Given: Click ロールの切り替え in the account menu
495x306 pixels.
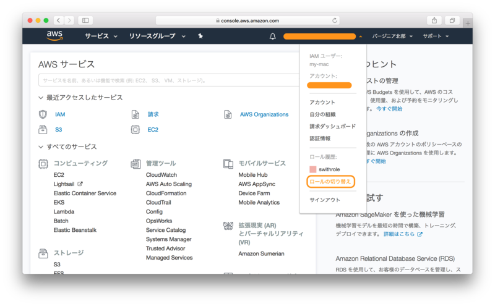Looking at the screenshot, I should pos(330,182).
